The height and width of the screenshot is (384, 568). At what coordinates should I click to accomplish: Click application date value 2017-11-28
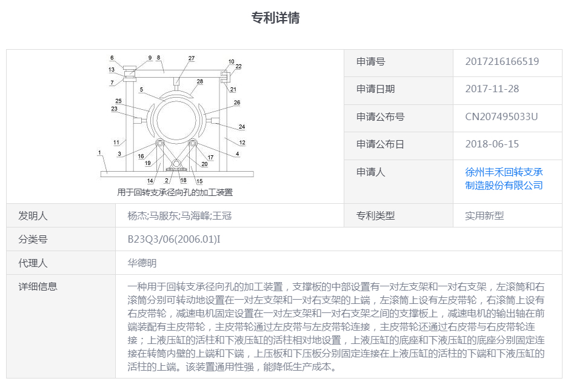pyautogui.click(x=492, y=89)
